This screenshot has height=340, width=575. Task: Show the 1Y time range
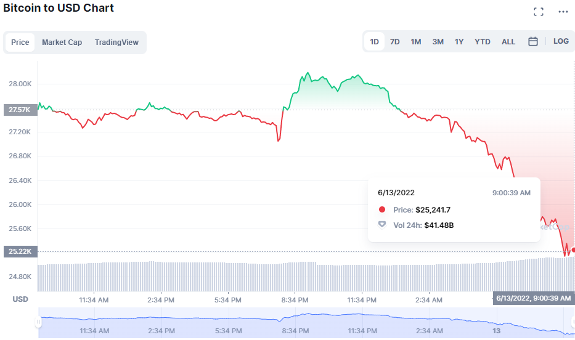point(459,42)
